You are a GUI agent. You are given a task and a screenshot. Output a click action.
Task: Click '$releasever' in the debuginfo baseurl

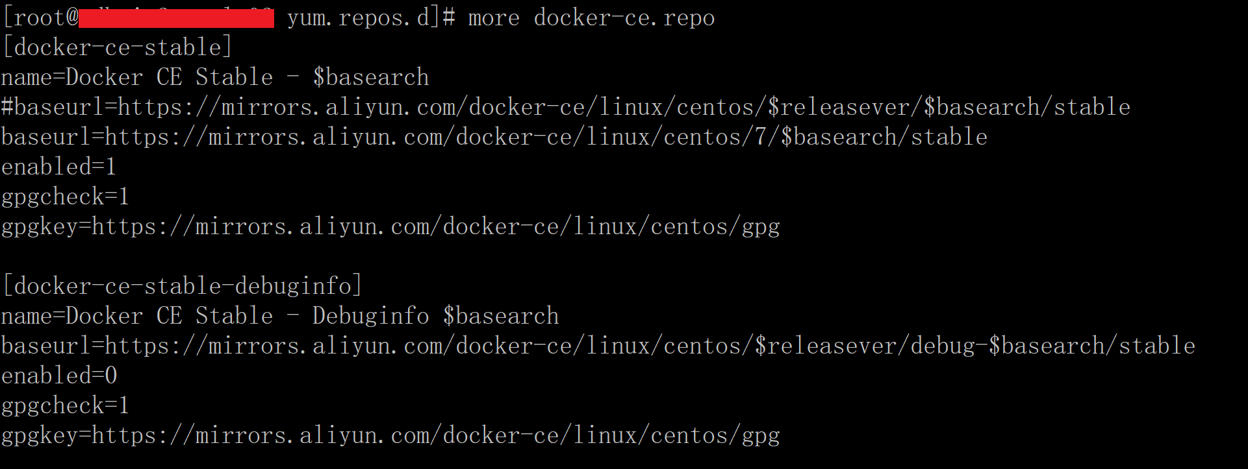coord(826,346)
